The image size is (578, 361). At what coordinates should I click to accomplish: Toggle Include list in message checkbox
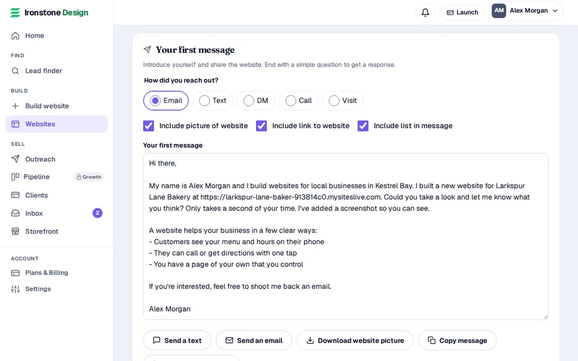coord(363,126)
